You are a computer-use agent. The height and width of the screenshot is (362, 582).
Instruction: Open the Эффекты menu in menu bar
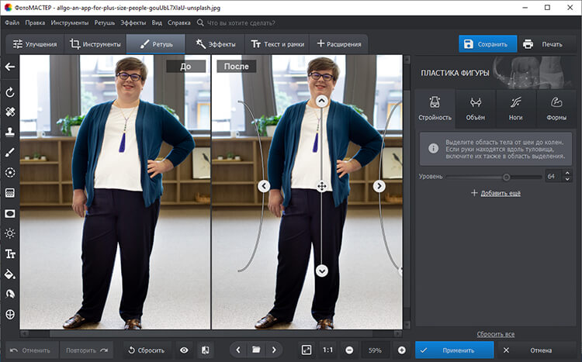pos(133,23)
